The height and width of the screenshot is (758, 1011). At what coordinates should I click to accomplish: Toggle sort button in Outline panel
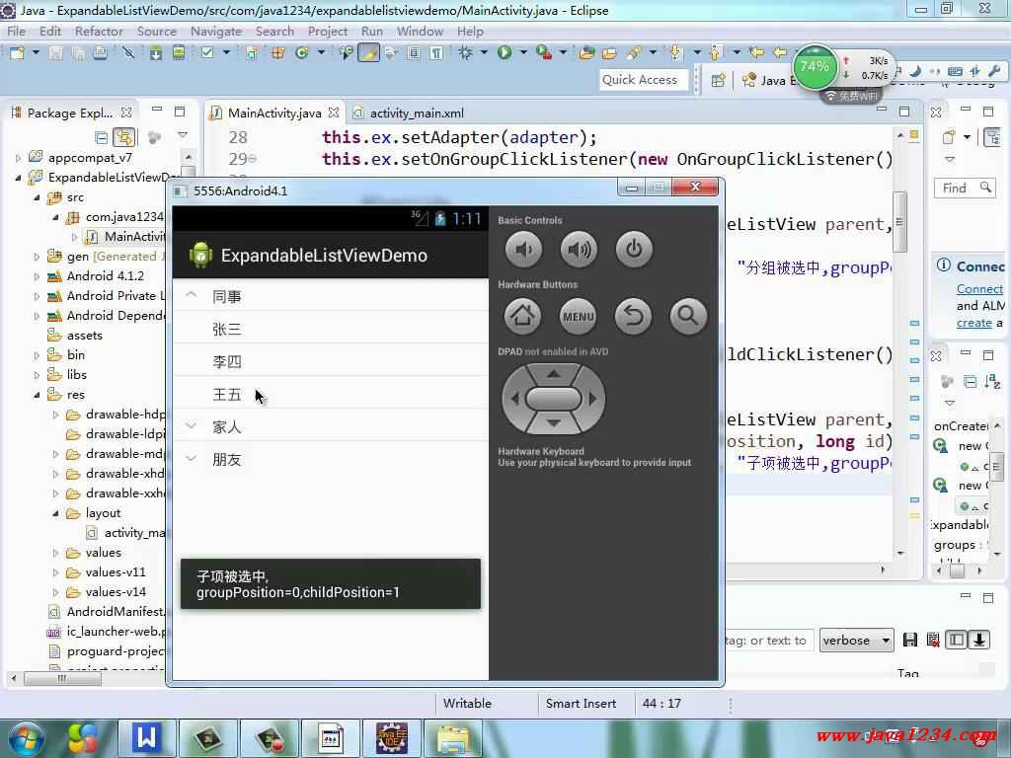coord(992,382)
